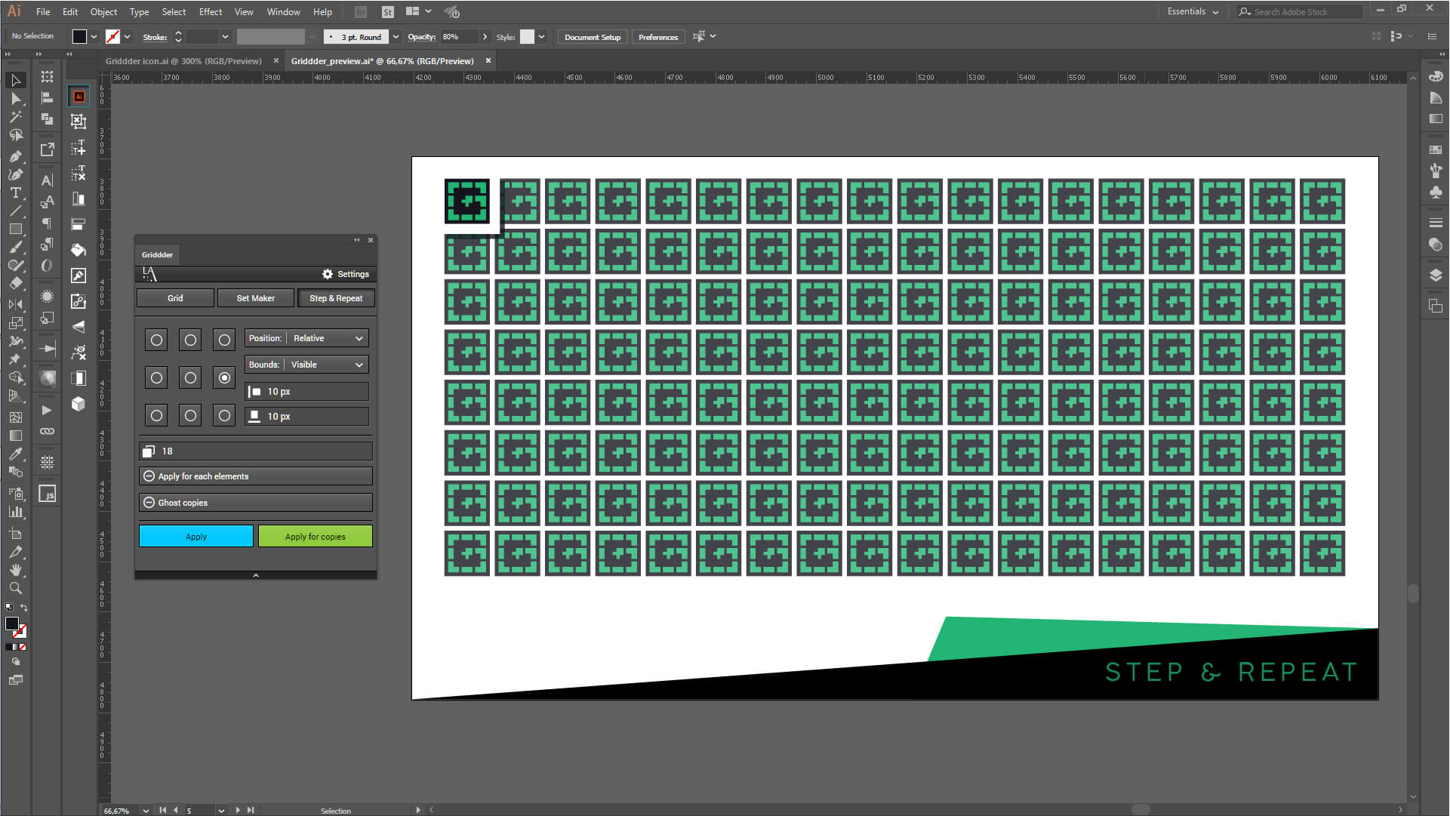The height and width of the screenshot is (816, 1450).
Task: Select bottom-center anchor point radio
Action: tap(190, 416)
